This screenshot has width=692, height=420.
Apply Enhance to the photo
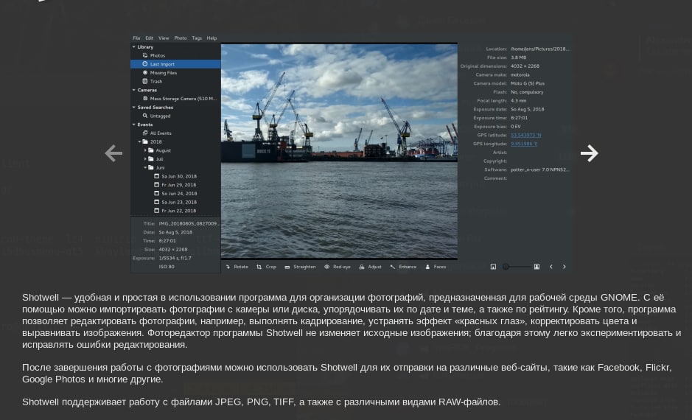[x=403, y=267]
